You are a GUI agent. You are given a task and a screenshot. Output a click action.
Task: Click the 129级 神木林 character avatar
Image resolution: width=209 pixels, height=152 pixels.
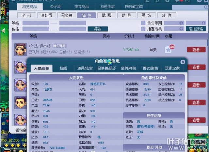21,50
